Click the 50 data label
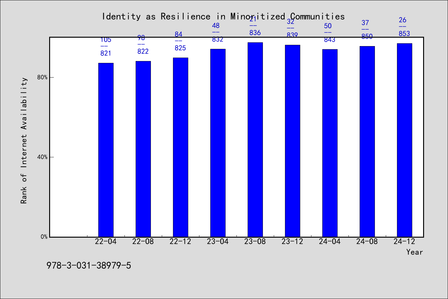448x299 pixels. tap(328, 26)
